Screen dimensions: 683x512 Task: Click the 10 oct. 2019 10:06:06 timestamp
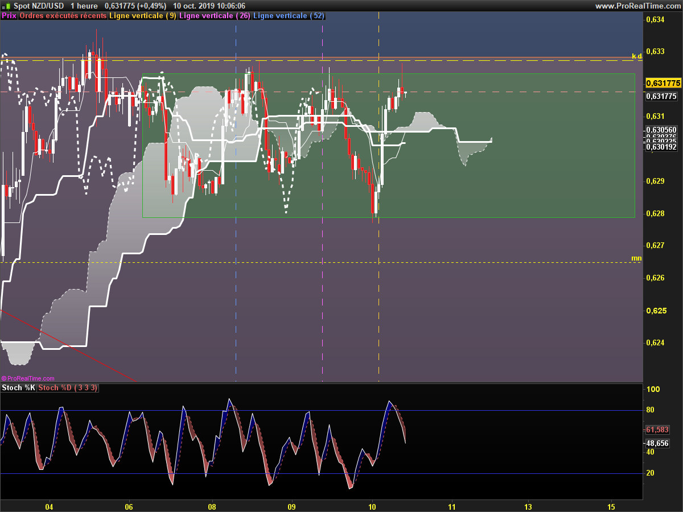[x=209, y=6]
